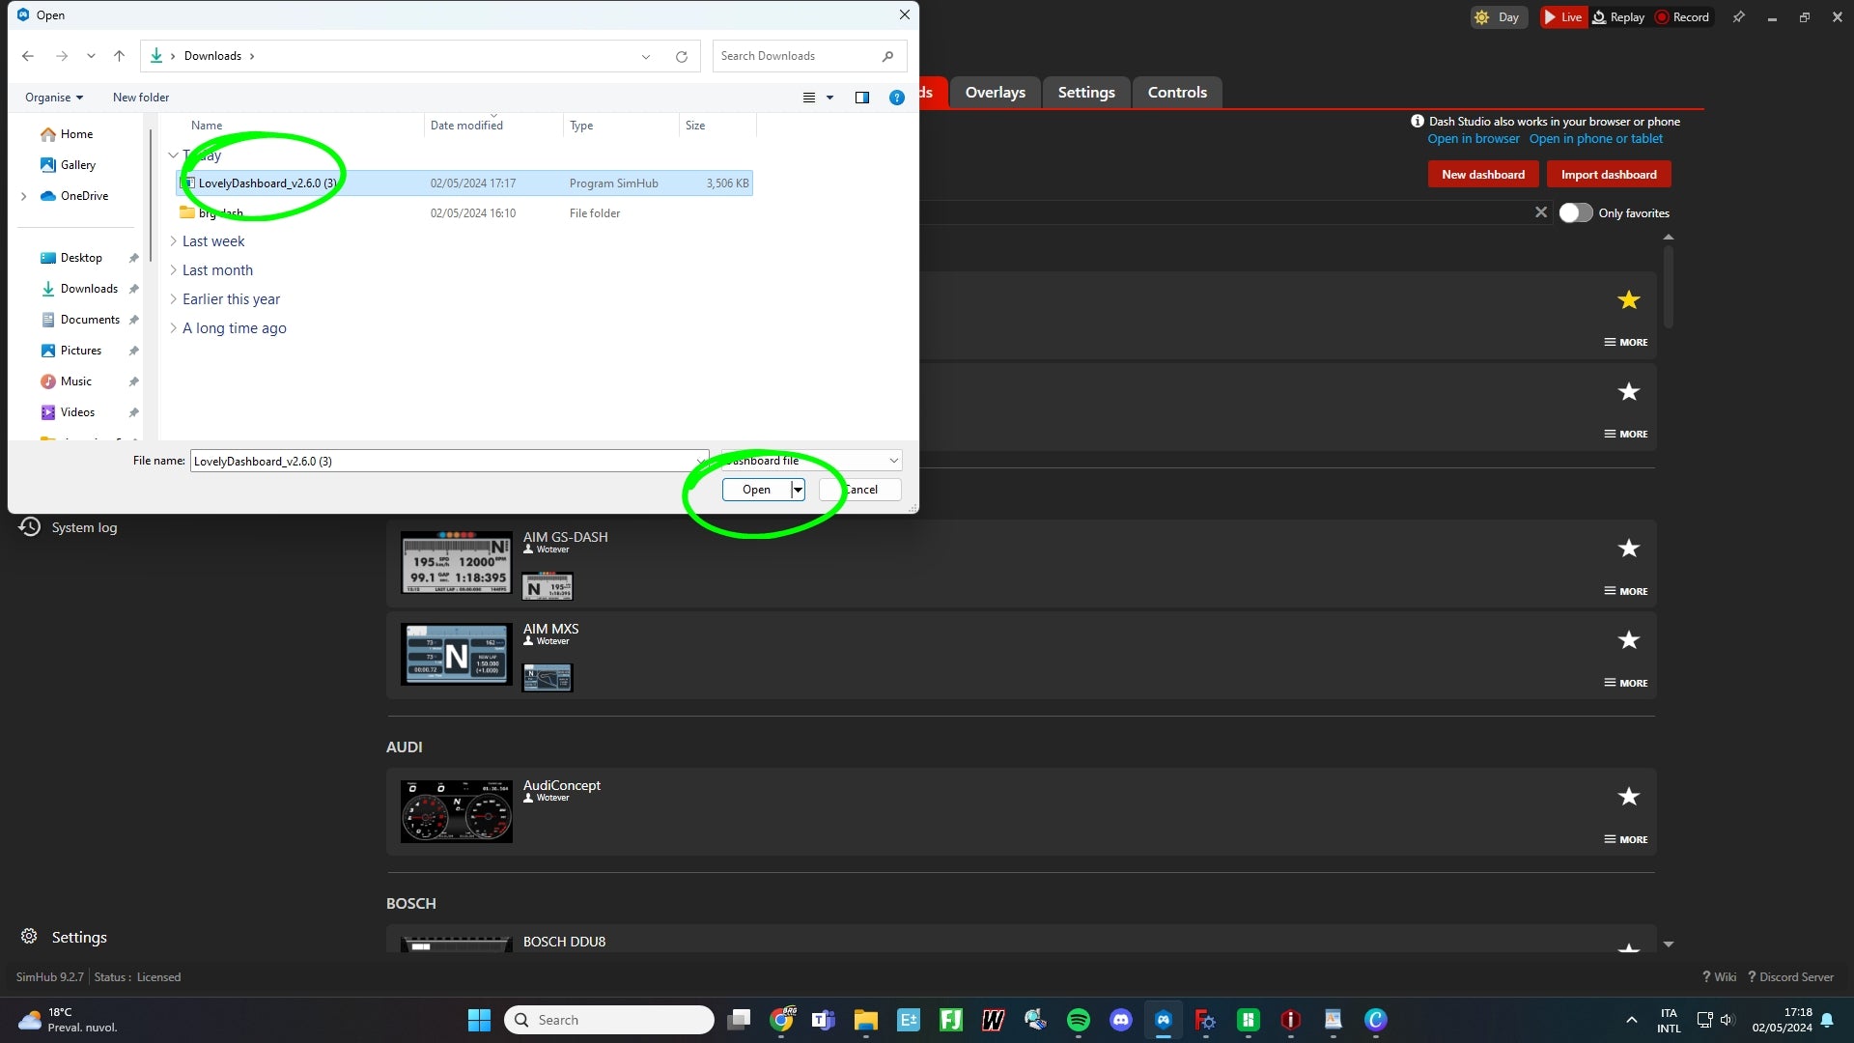This screenshot has height=1043, width=1854.
Task: Click the Import dashboard button
Action: [1609, 175]
